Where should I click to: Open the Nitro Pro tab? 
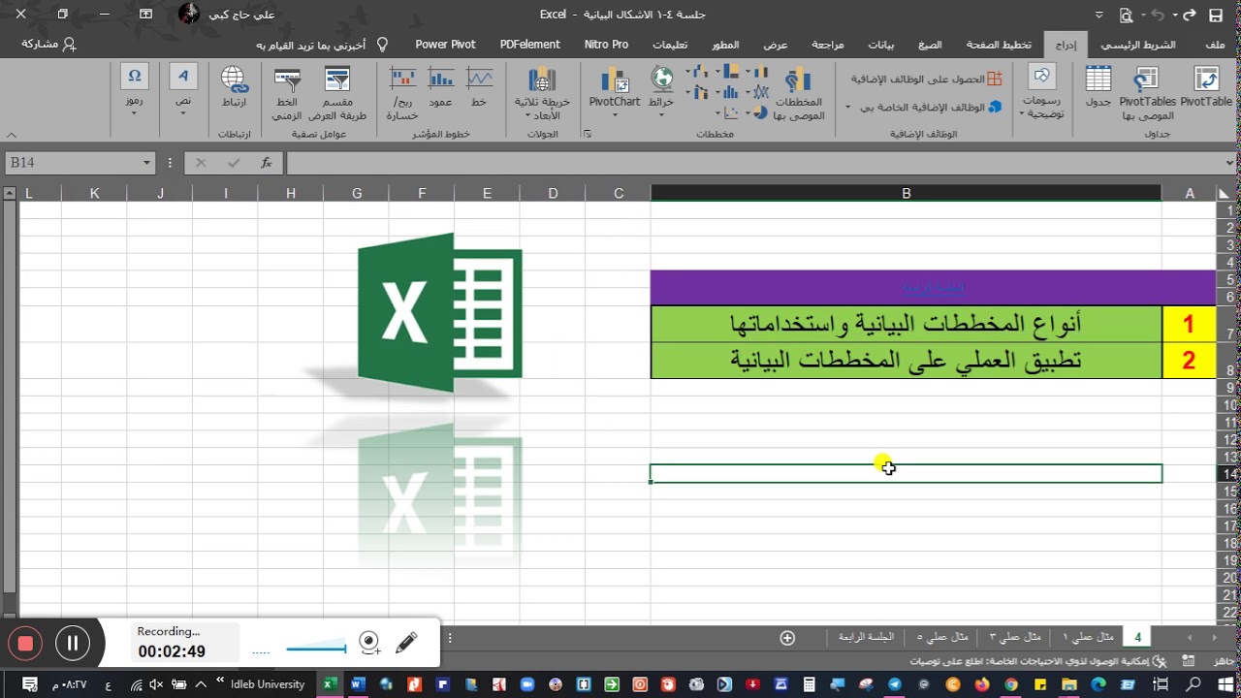(x=606, y=45)
